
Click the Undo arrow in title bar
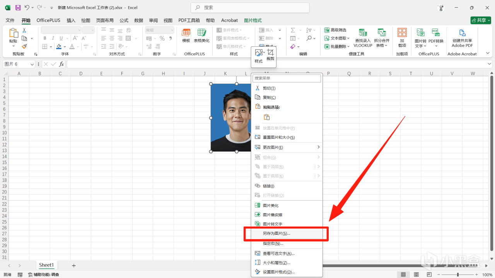point(27,7)
